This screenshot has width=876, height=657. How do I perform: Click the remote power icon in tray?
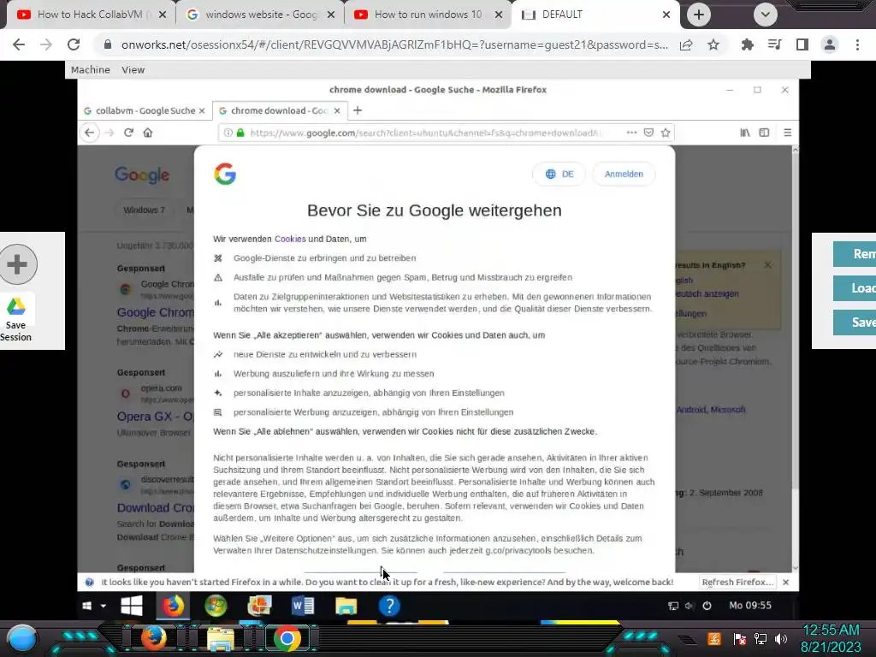point(707,606)
